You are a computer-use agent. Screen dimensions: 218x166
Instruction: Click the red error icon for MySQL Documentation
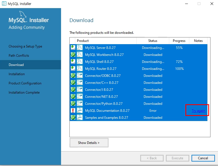point(73,110)
